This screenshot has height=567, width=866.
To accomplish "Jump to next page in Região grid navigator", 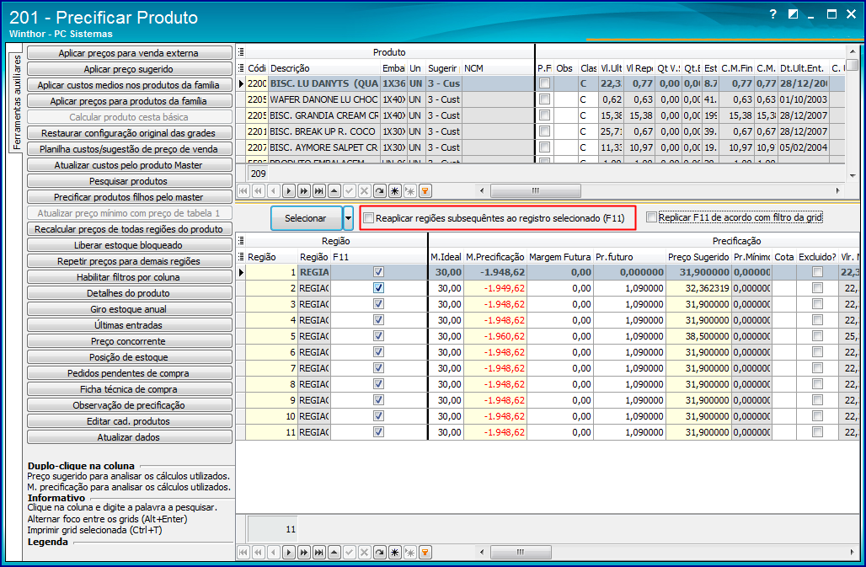I will point(304,552).
